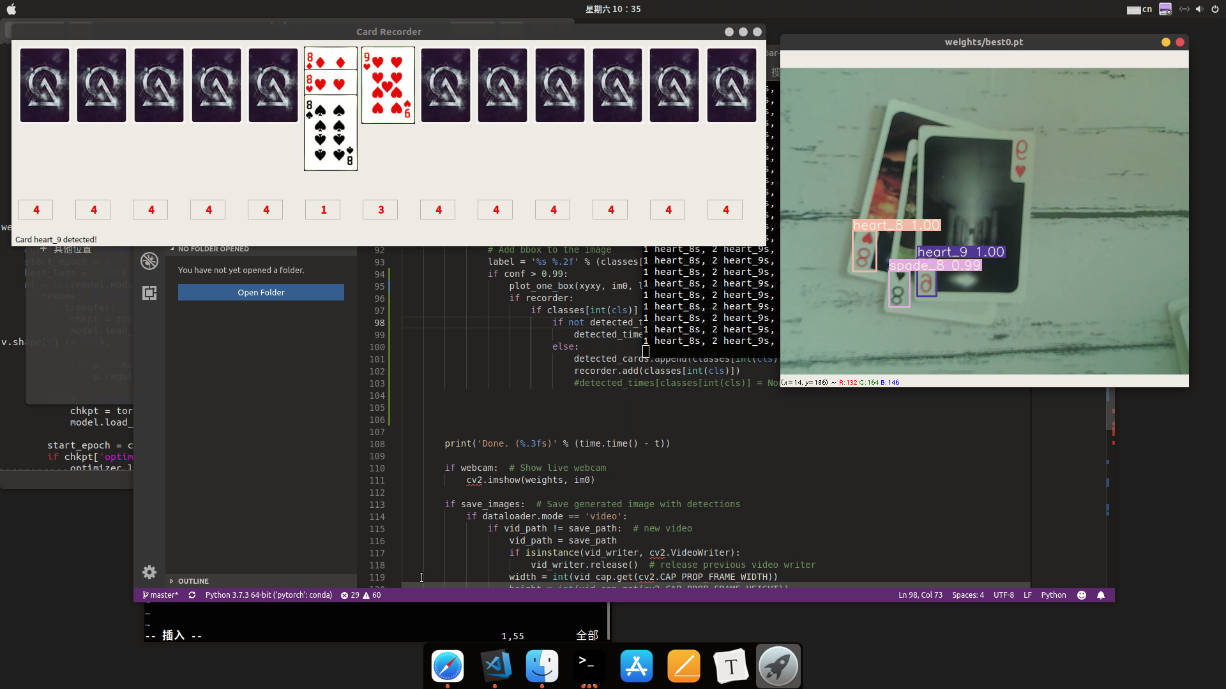Click the master git branch indicator
1226x689 pixels.
pos(161,595)
